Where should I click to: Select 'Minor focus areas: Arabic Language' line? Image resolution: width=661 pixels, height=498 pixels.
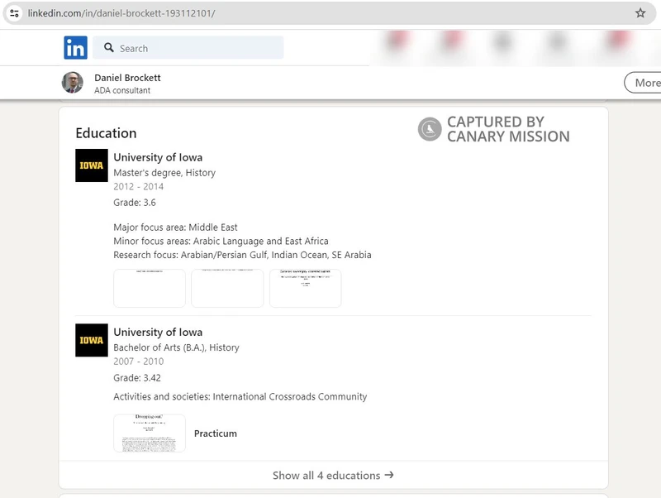[x=221, y=241]
